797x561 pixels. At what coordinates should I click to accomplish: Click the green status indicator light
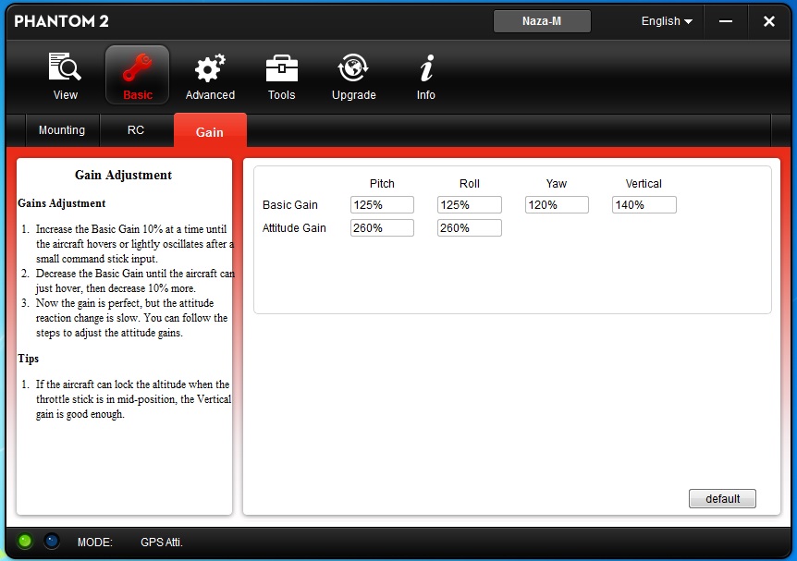(x=25, y=542)
